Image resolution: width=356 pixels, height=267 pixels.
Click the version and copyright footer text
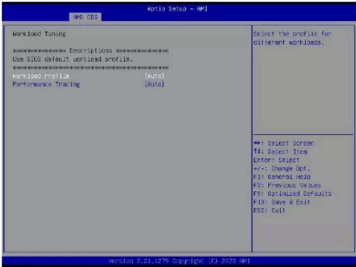179,261
